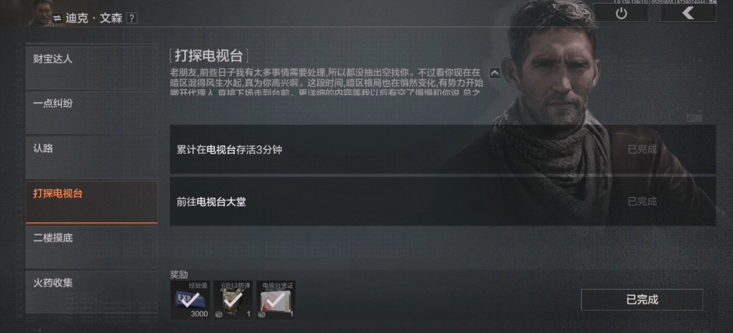
Task: Click the 已完成 button
Action: pos(642,300)
